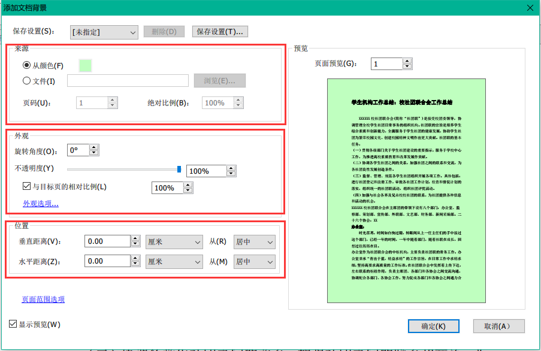Decrease 不透明度 percentage with down arrow
The image size is (541, 351).
(231, 174)
